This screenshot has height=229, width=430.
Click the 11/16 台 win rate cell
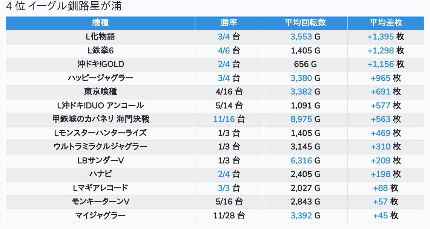pos(229,119)
